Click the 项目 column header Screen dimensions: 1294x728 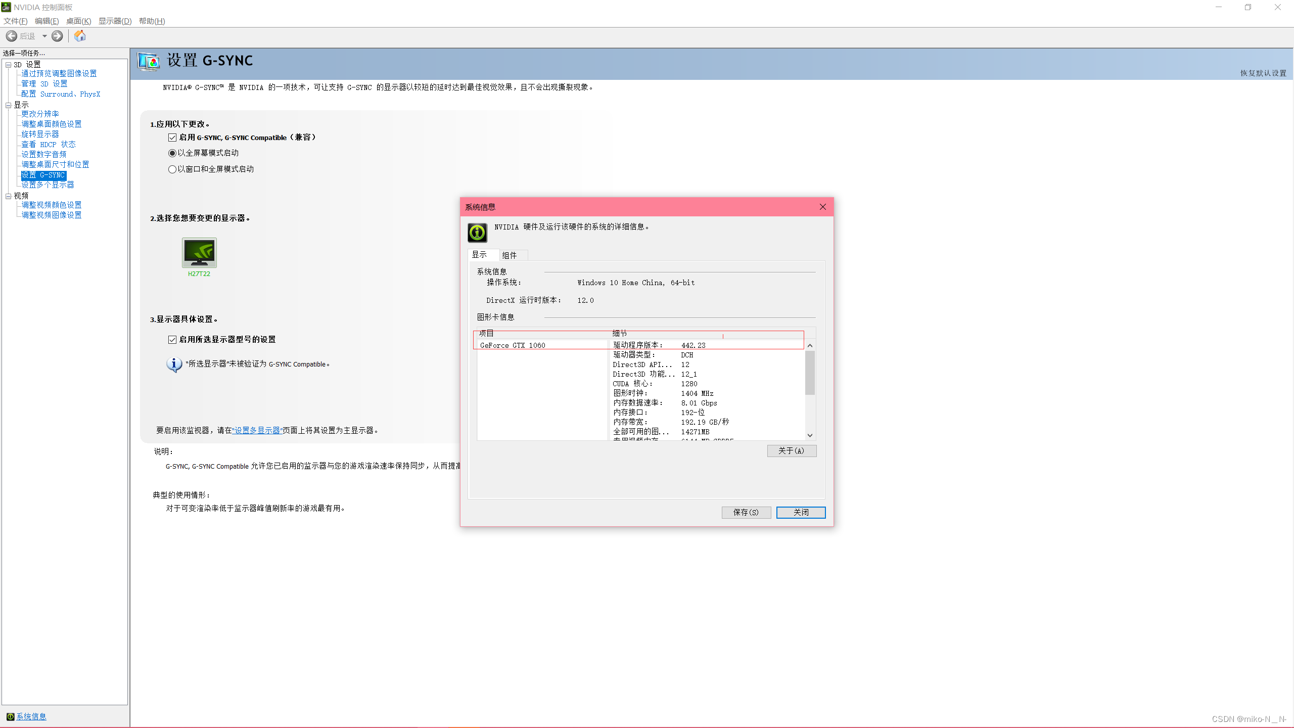tap(542, 333)
